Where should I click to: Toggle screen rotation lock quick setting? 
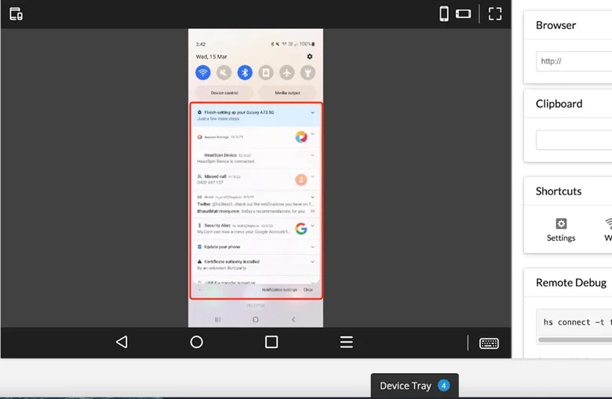pyautogui.click(x=266, y=73)
